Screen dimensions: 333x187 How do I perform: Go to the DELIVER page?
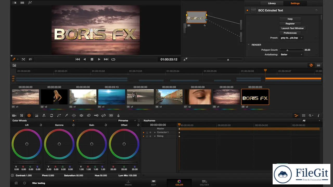click(204, 183)
